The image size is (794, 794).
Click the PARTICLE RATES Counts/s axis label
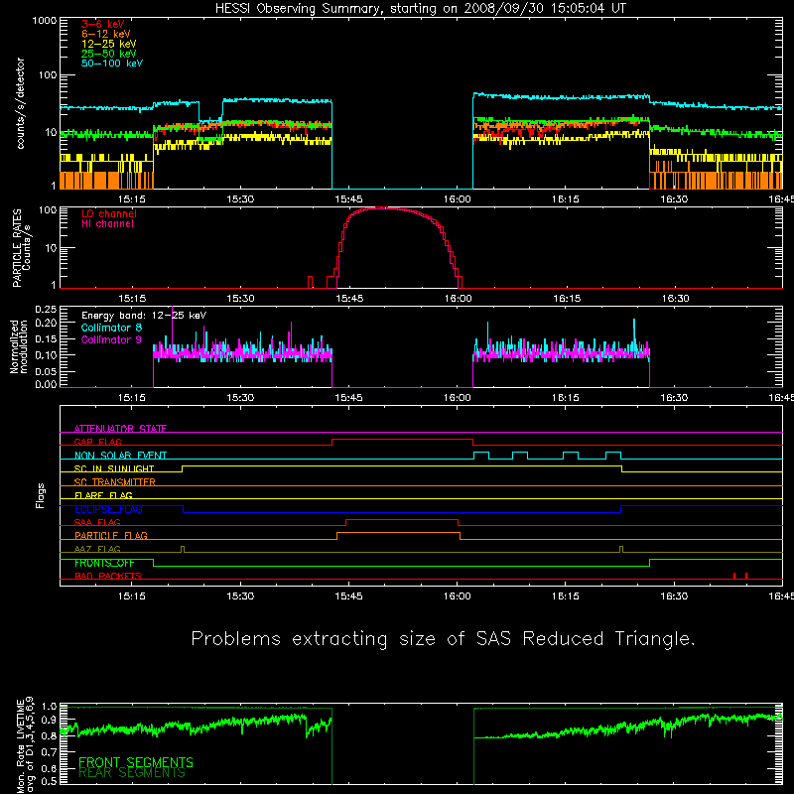(x=21, y=248)
